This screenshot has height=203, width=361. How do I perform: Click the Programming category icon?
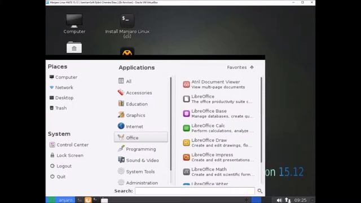pos(121,148)
